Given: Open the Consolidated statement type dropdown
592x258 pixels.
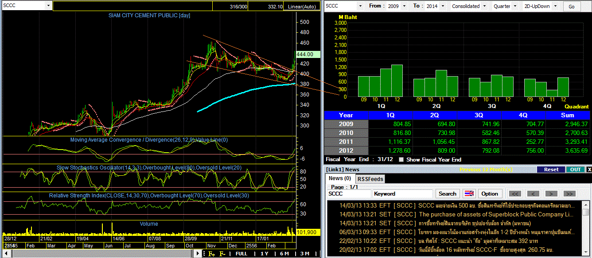Looking at the screenshot, I should coord(484,6).
